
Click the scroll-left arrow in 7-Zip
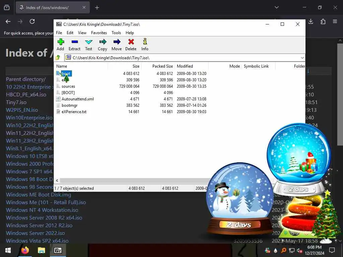(x=57, y=180)
